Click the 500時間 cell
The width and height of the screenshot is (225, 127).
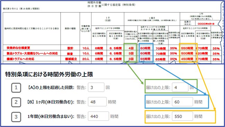(x=187, y=53)
